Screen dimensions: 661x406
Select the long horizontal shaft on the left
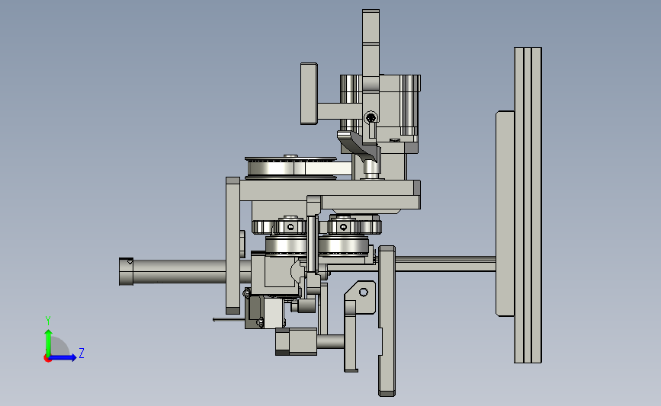pos(173,272)
